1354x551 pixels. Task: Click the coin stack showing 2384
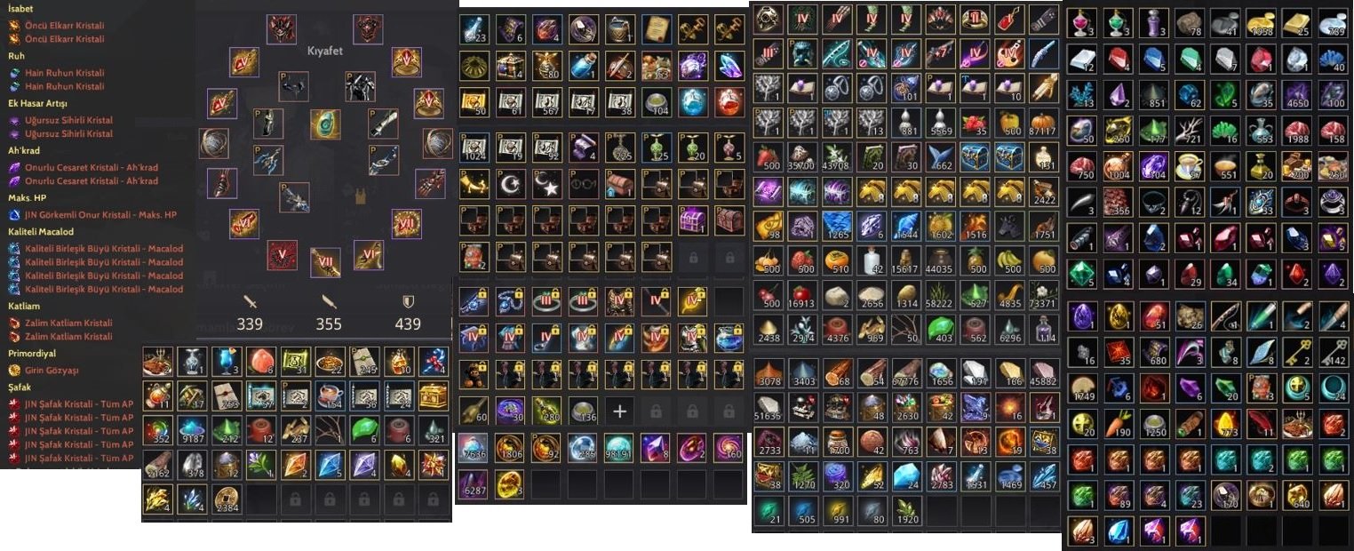click(226, 499)
